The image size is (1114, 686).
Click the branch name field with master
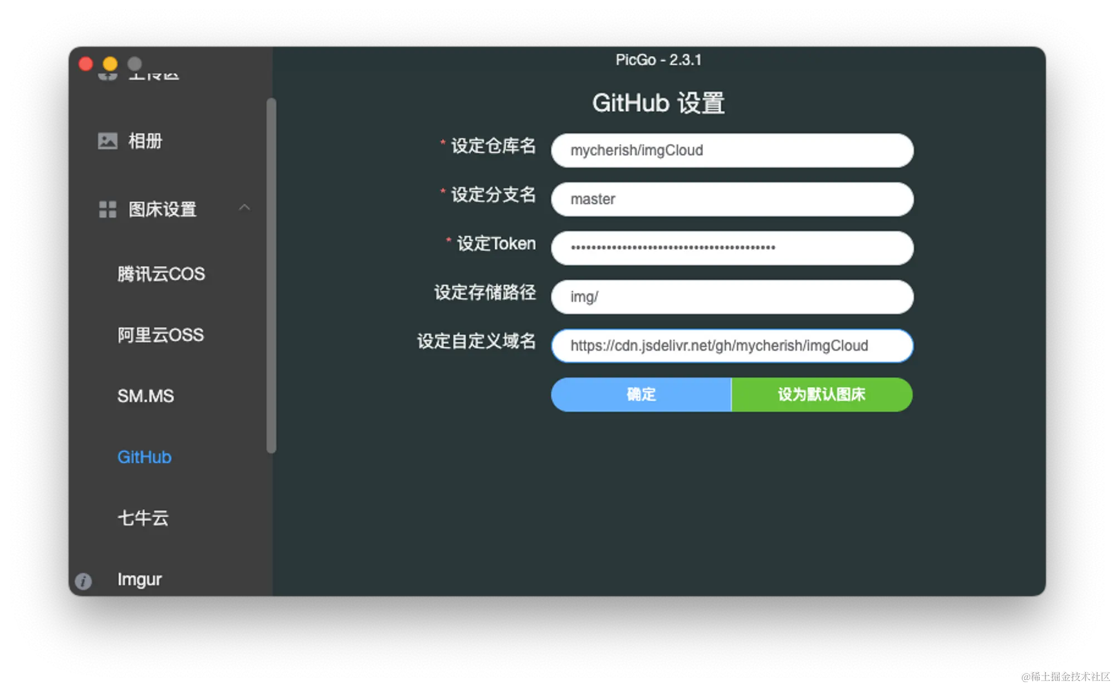732,199
